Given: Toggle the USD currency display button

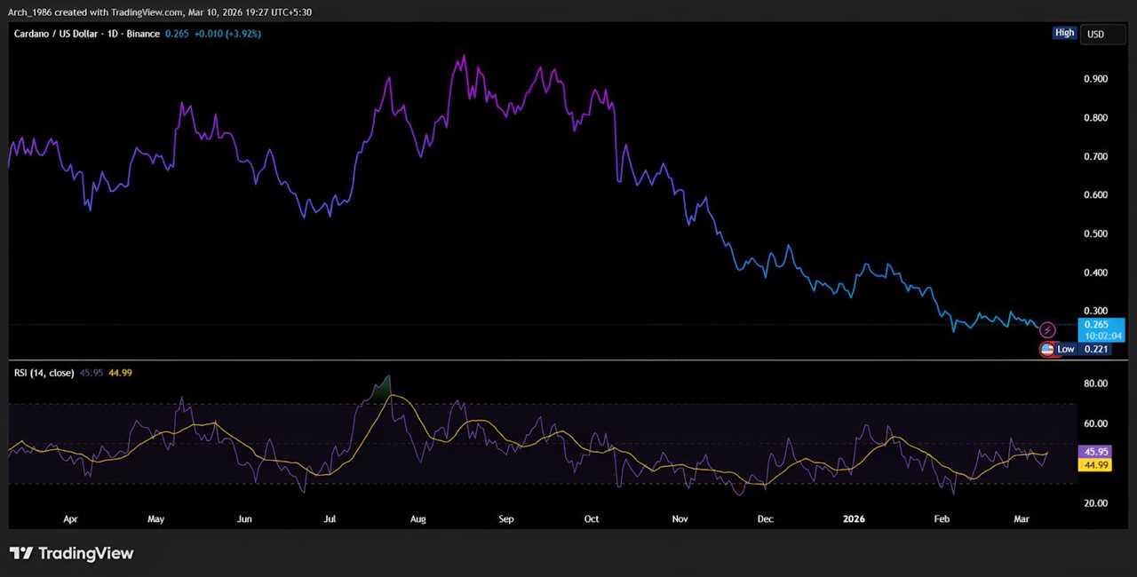Looking at the screenshot, I should pyautogui.click(x=1101, y=34).
